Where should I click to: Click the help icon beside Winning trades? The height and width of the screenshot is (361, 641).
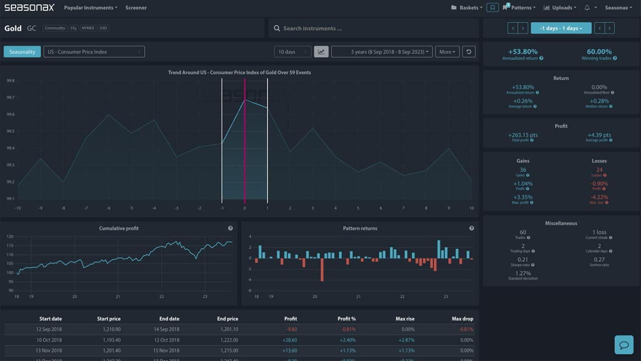pyautogui.click(x=615, y=59)
